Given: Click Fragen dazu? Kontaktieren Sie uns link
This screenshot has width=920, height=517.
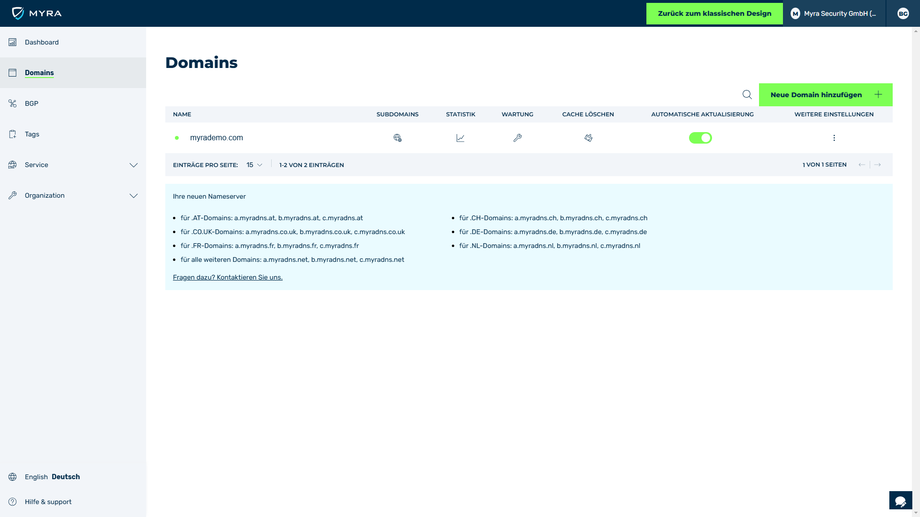Looking at the screenshot, I should (228, 277).
